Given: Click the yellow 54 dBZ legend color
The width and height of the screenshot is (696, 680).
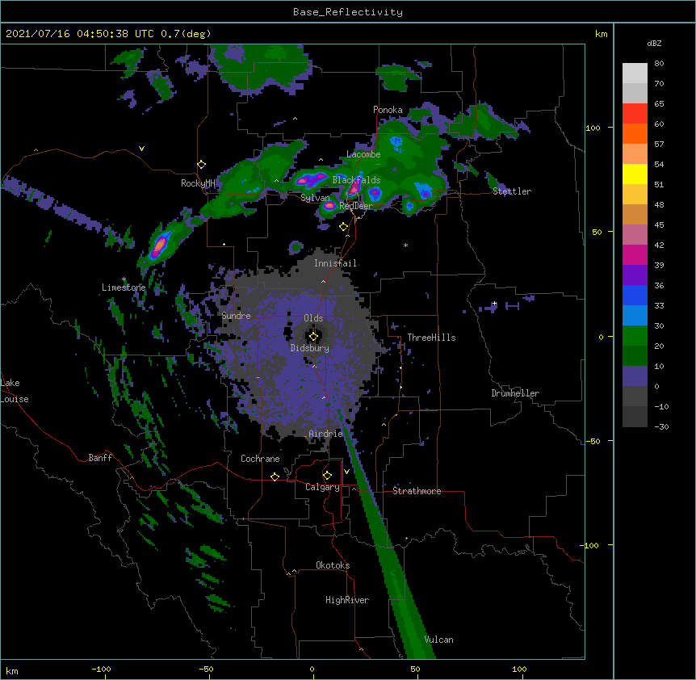Looking at the screenshot, I should click(x=635, y=174).
